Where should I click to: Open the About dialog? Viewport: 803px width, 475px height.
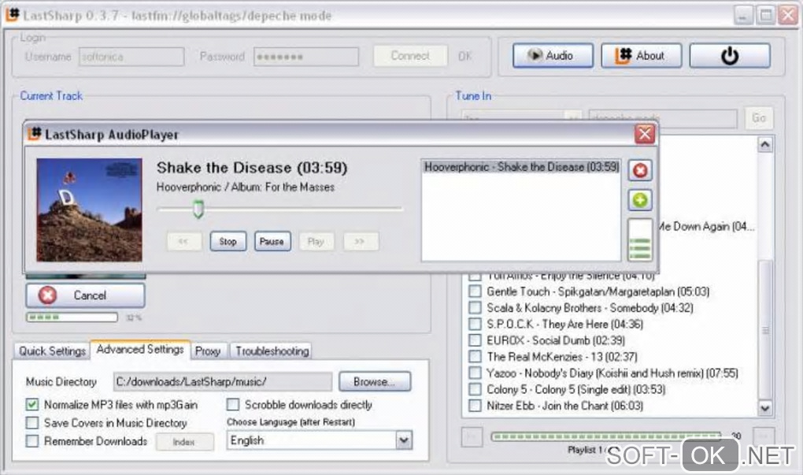point(641,55)
